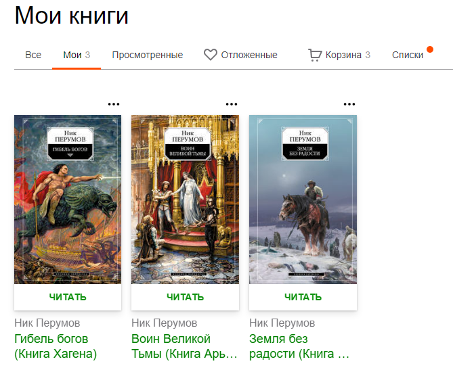Click author Ник Перумов under first book
Image resolution: width=453 pixels, height=372 pixels.
click(47, 323)
